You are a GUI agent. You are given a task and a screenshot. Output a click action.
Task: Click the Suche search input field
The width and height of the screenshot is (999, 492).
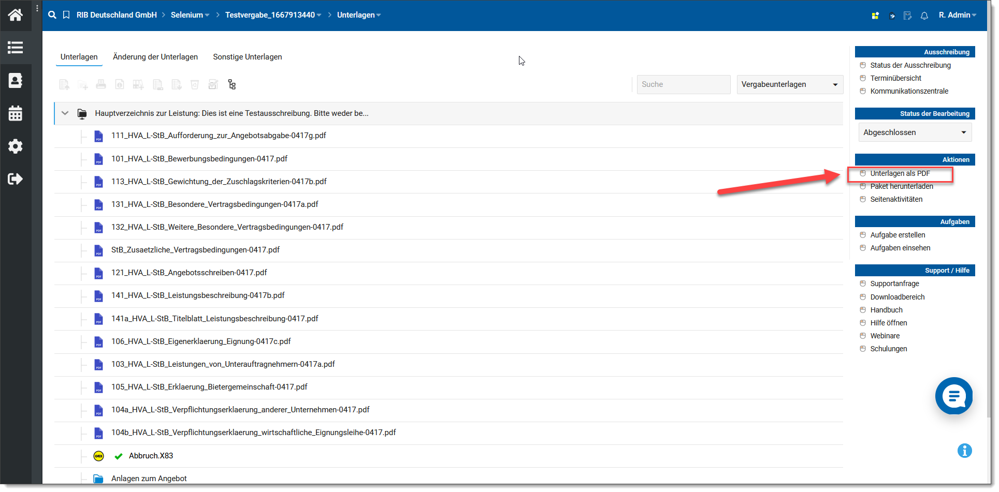click(x=684, y=84)
